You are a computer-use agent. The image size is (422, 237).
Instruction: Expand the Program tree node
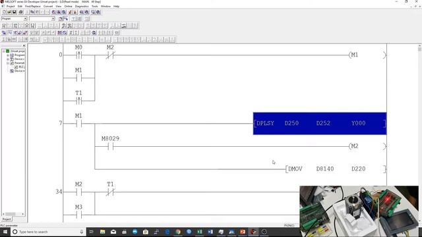click(8, 55)
